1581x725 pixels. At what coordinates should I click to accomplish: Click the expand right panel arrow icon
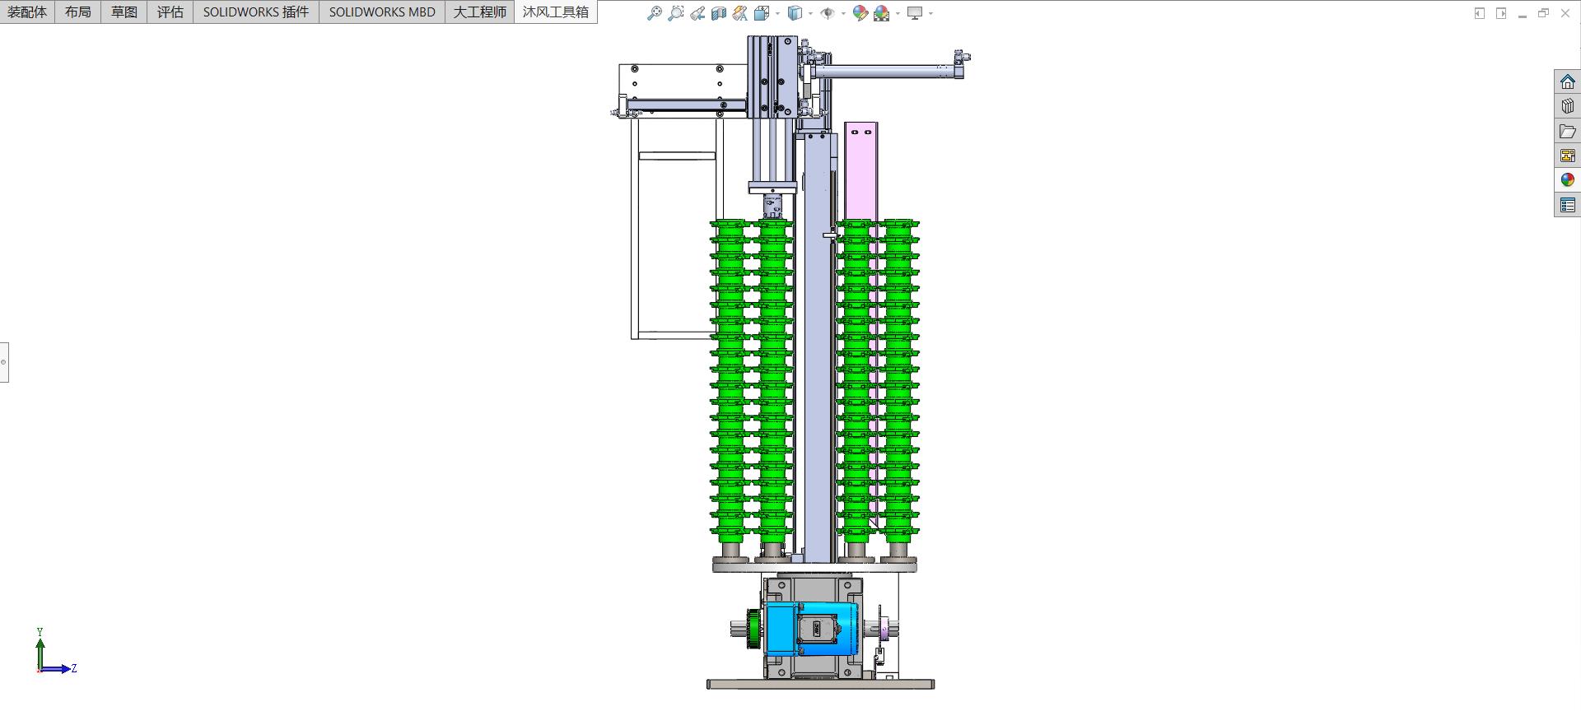tap(1501, 13)
